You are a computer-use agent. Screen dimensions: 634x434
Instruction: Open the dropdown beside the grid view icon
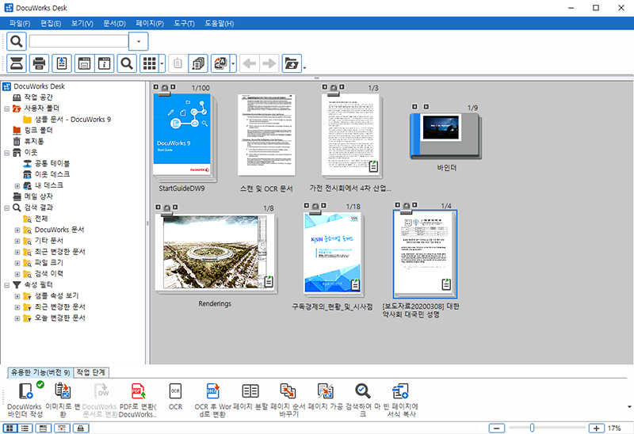point(162,63)
